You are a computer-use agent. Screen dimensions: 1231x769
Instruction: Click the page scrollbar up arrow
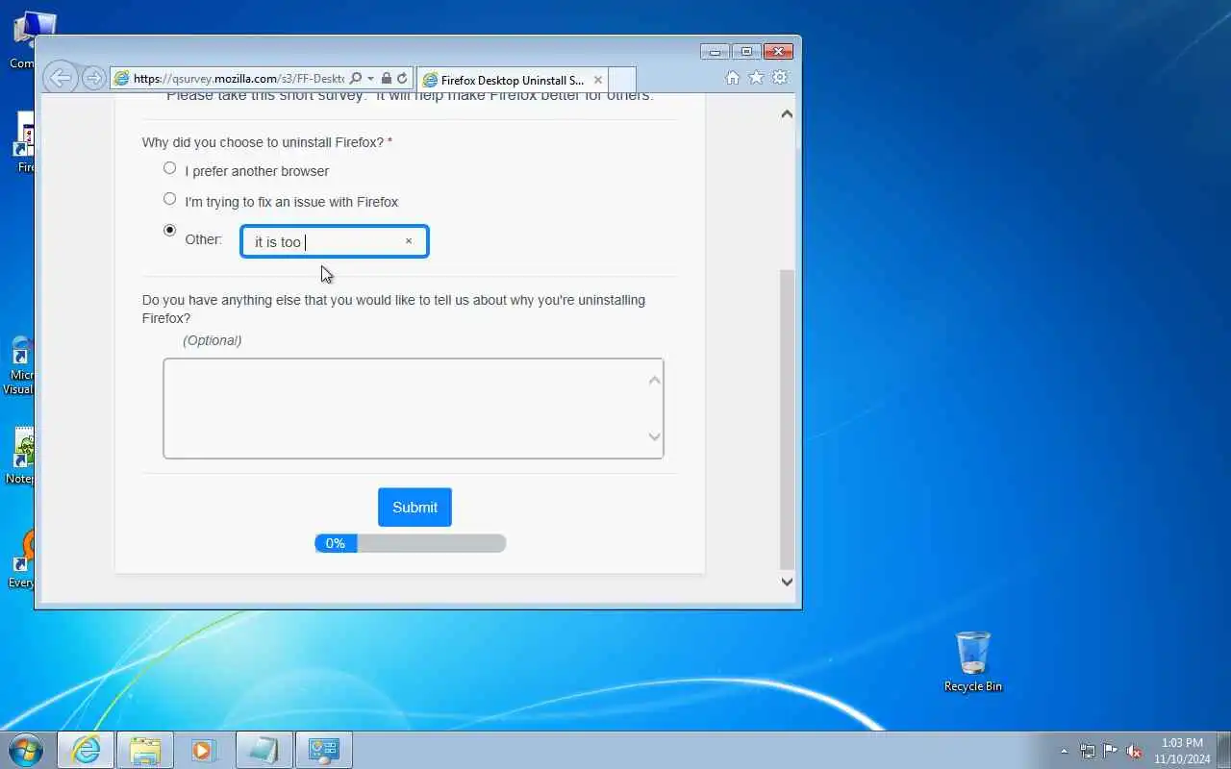(787, 113)
